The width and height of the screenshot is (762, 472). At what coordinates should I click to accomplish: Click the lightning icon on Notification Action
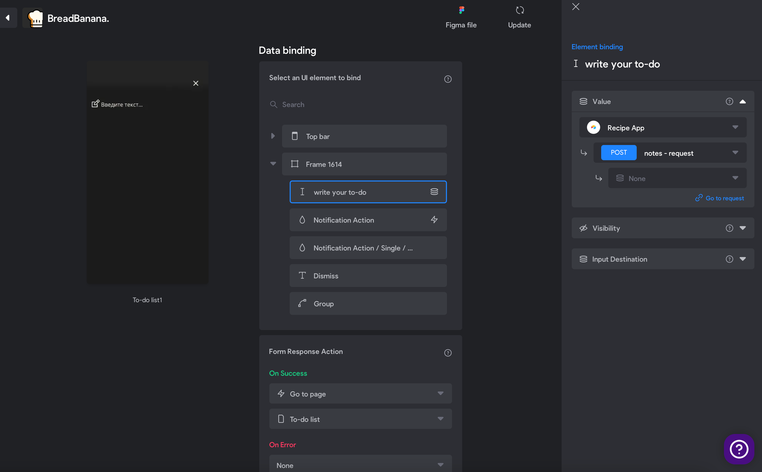(434, 220)
